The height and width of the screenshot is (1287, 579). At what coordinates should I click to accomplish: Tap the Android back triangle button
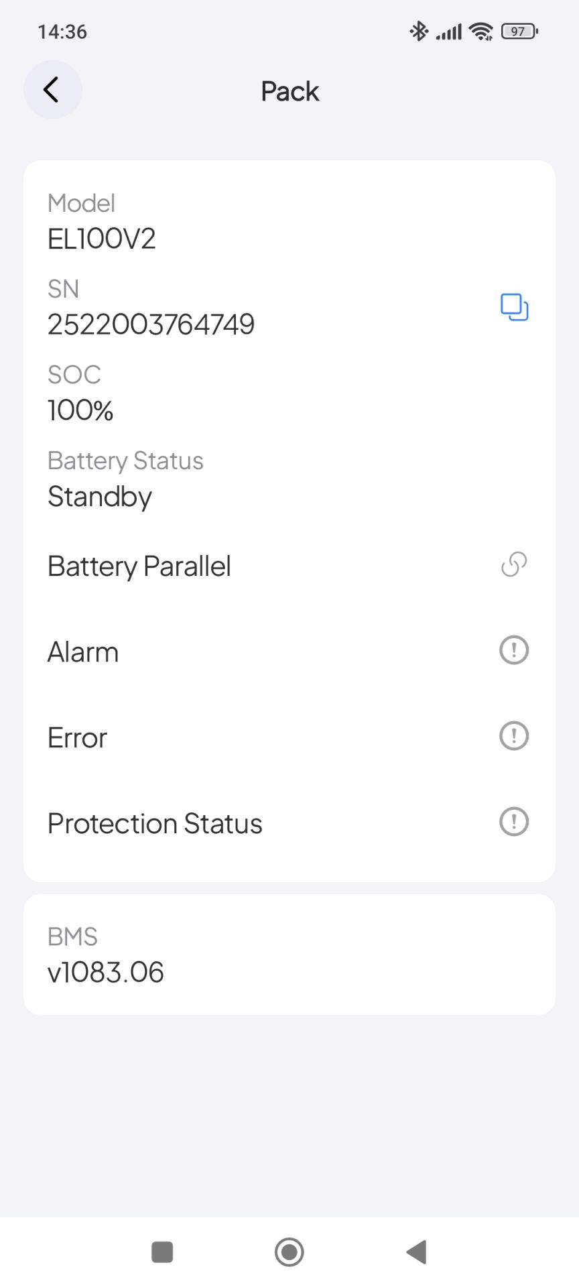[x=417, y=1251]
